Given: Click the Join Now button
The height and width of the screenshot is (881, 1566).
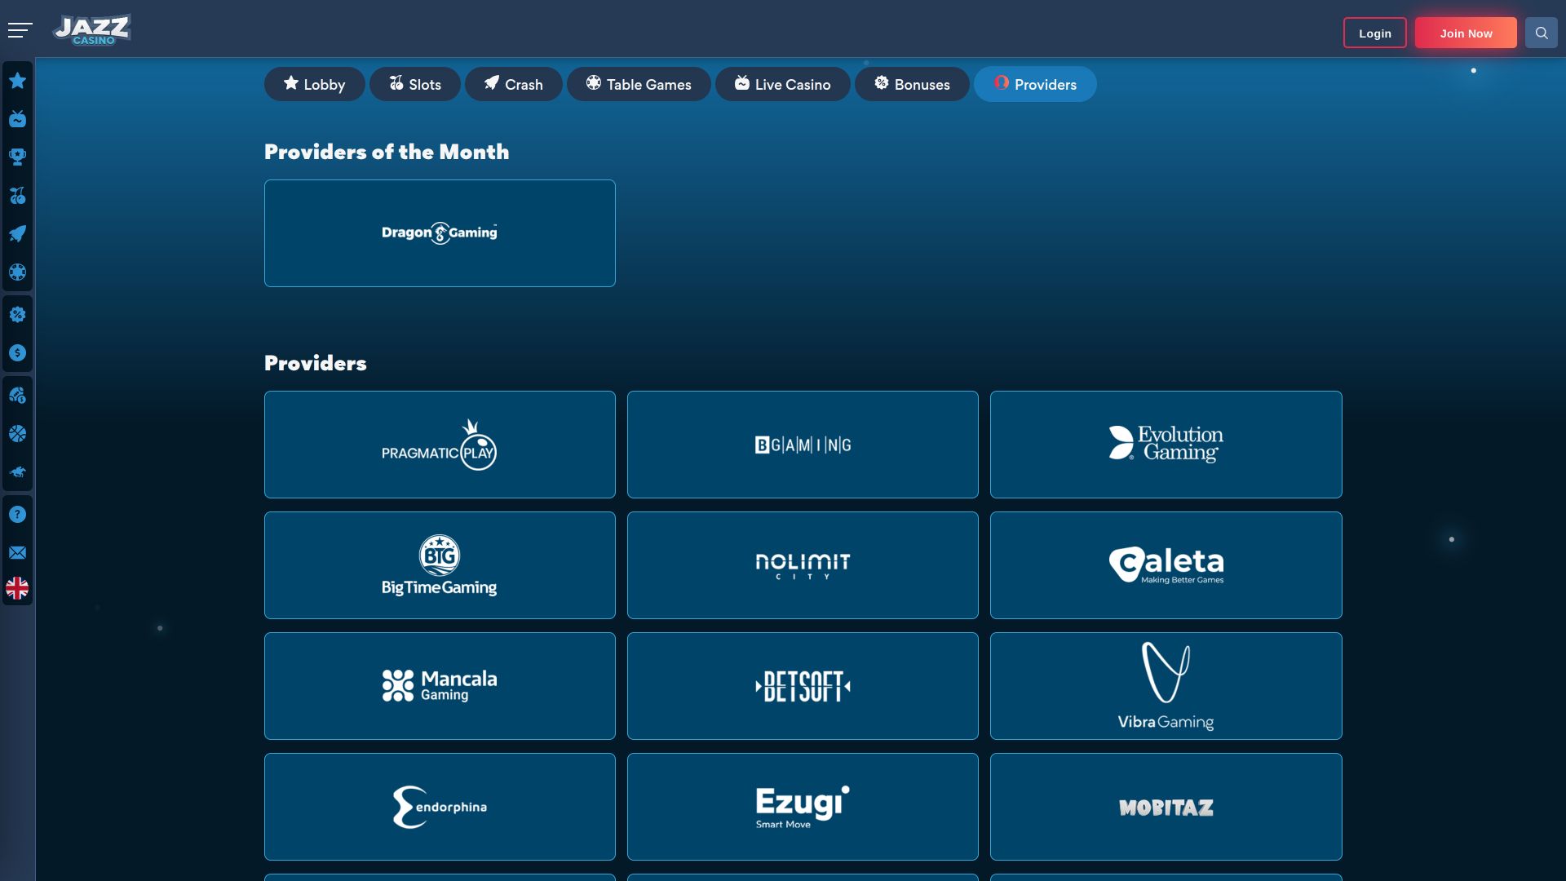Looking at the screenshot, I should coord(1465,33).
